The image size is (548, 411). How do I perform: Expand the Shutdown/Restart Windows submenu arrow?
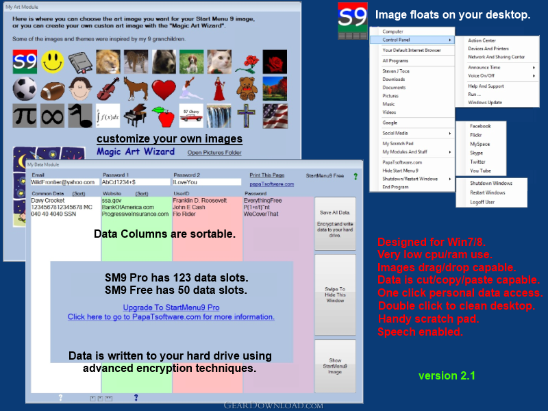tap(450, 179)
